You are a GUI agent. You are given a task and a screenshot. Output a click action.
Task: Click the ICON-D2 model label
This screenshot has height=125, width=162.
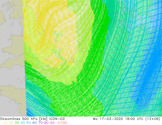pyautogui.click(x=57, y=119)
